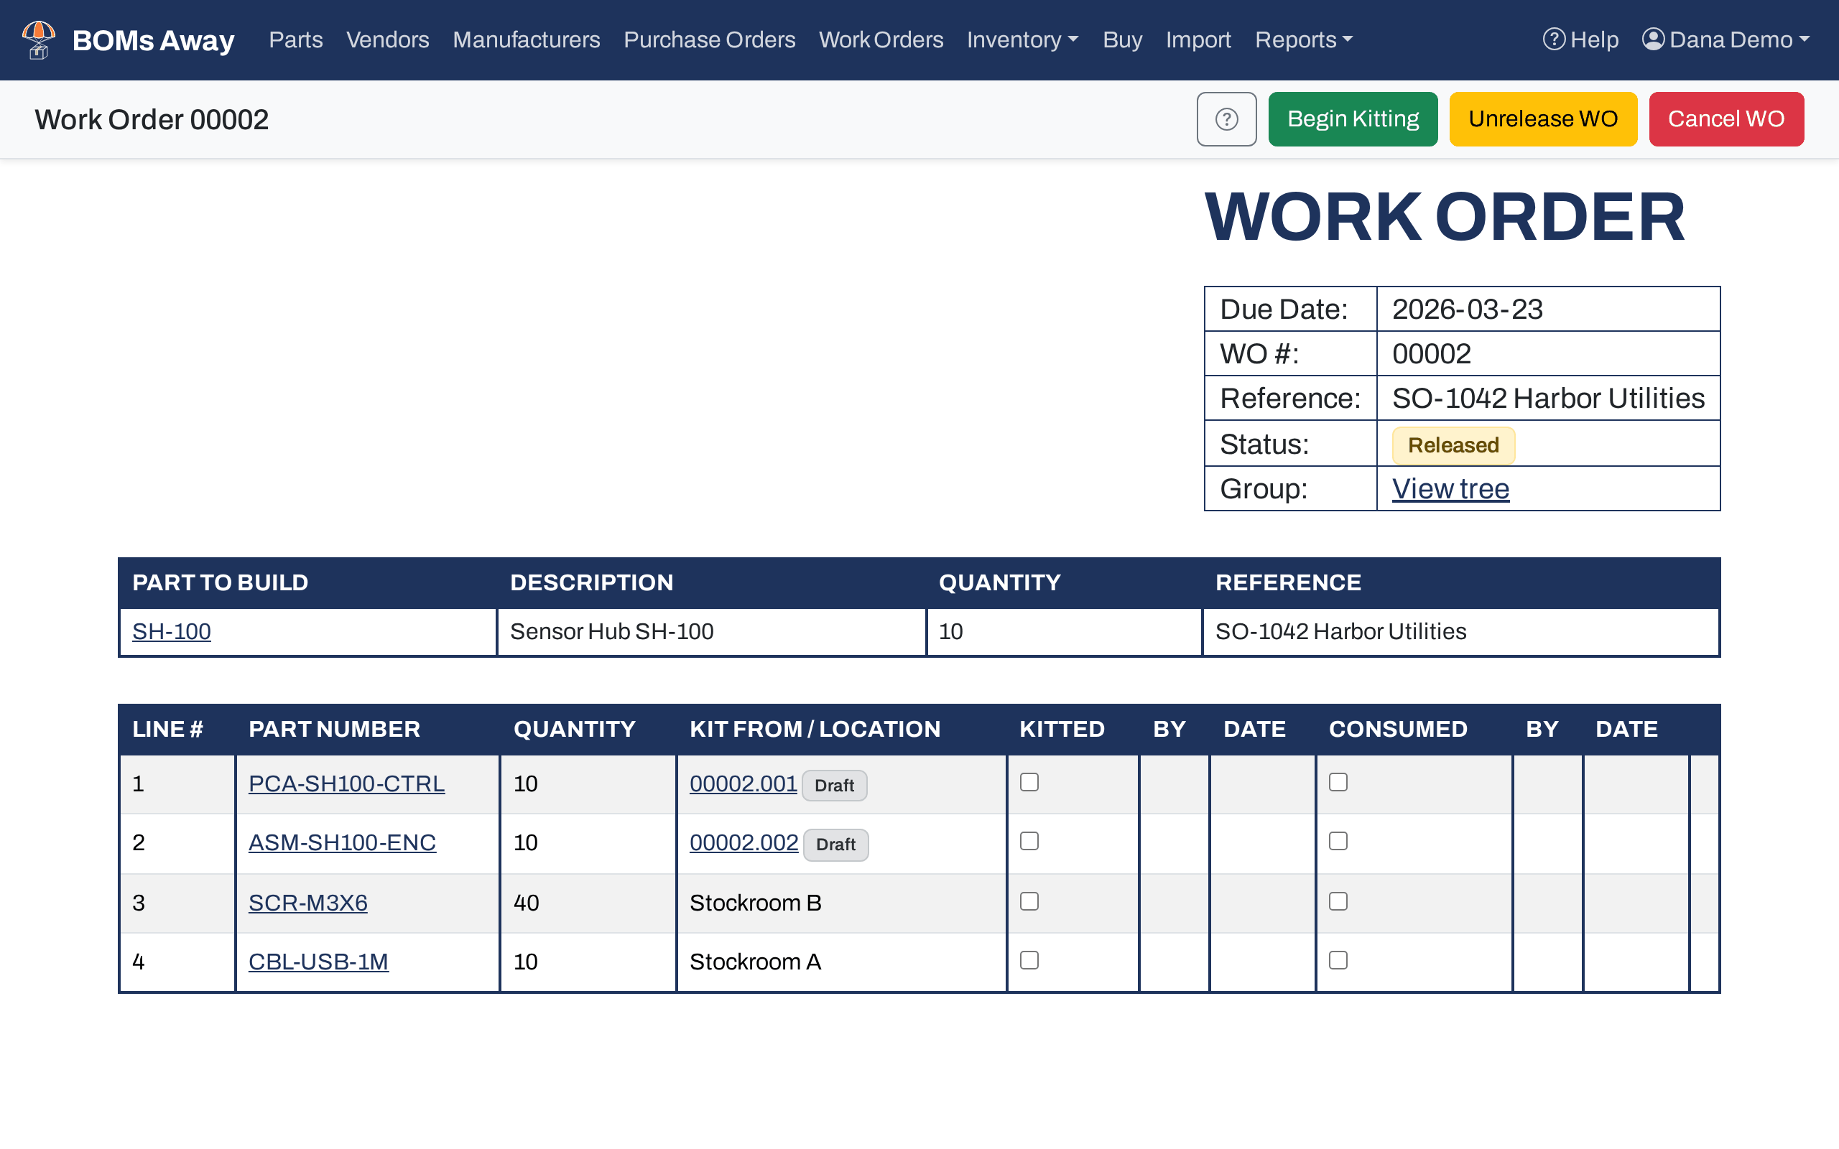This screenshot has width=1839, height=1149.
Task: Go to Work Orders list
Action: 881,39
